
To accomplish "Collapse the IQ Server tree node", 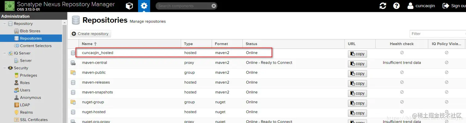I will tap(5, 53).
